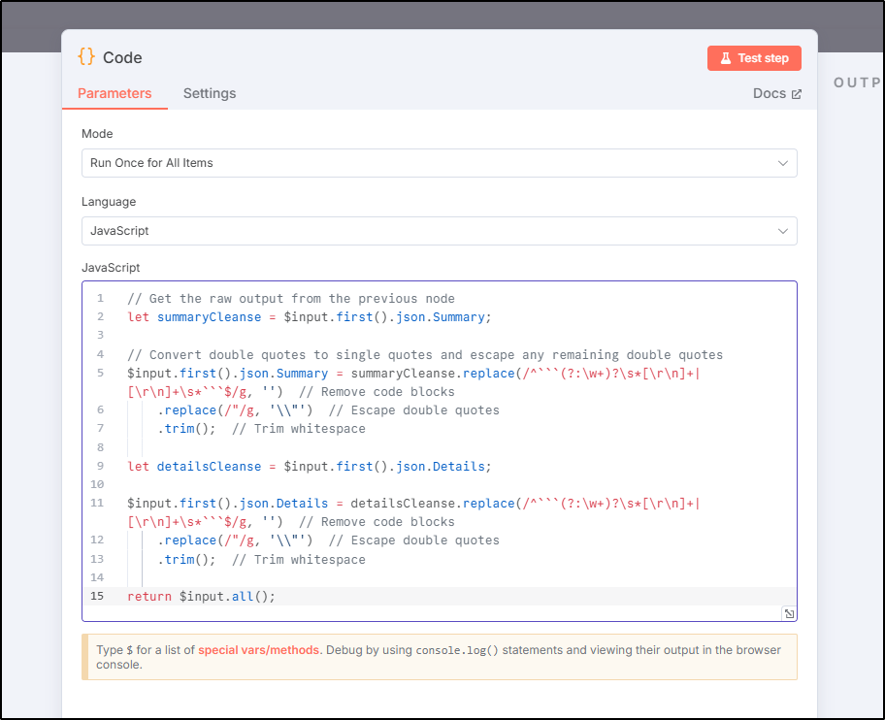Click the 'Language' field label

(109, 202)
